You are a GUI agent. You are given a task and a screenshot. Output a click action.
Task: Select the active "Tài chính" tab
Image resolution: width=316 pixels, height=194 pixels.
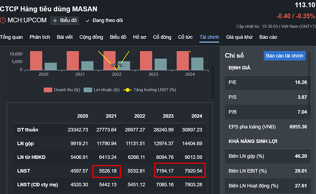[209, 37]
